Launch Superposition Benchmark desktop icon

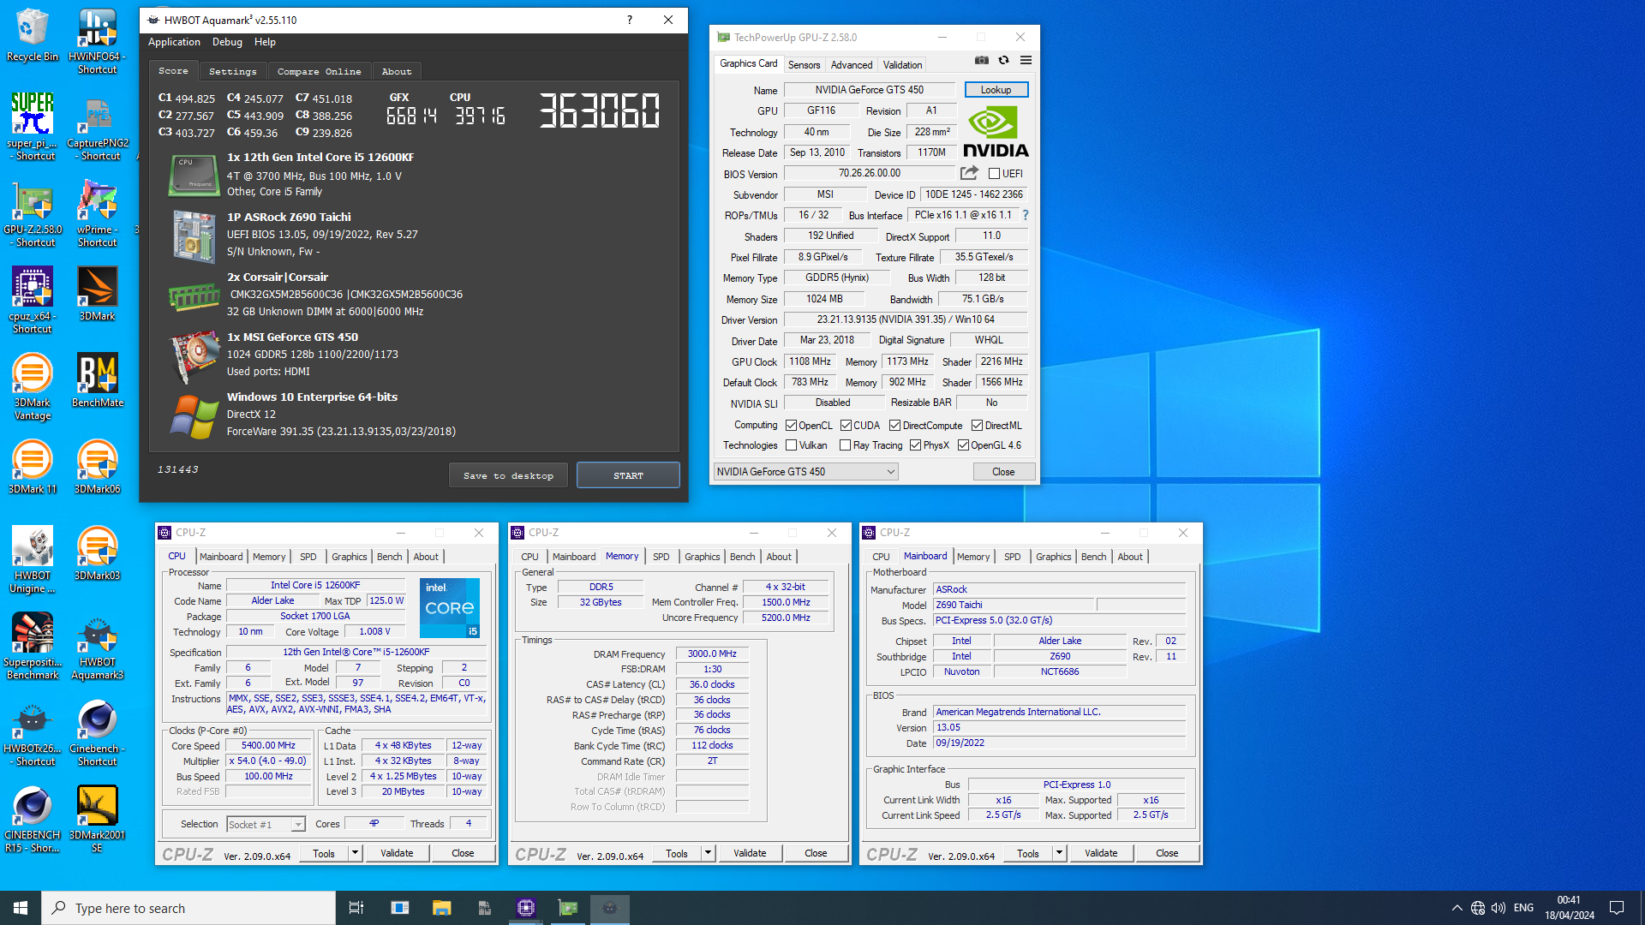pyautogui.click(x=33, y=646)
